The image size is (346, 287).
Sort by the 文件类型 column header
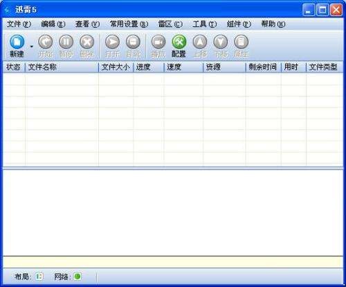(325, 67)
